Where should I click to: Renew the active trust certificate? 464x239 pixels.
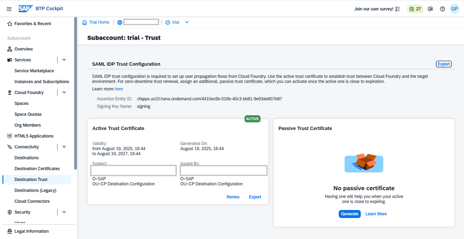coord(233,197)
